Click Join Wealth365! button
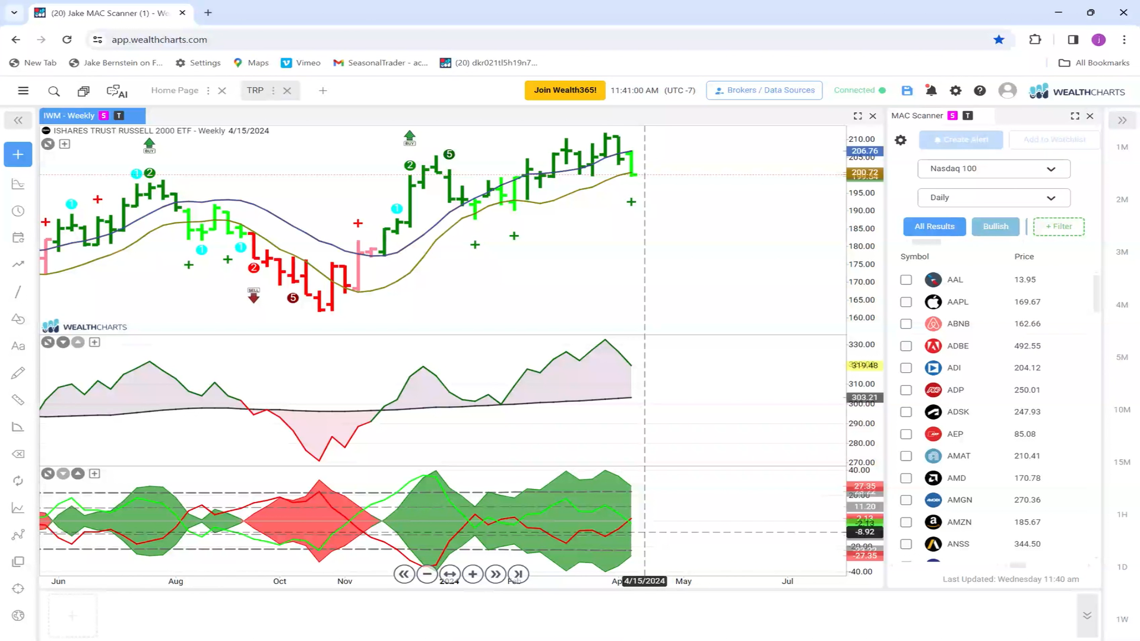Image resolution: width=1140 pixels, height=641 pixels. pos(565,90)
